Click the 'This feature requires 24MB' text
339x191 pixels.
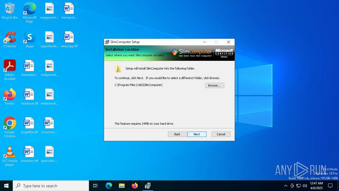144,124
